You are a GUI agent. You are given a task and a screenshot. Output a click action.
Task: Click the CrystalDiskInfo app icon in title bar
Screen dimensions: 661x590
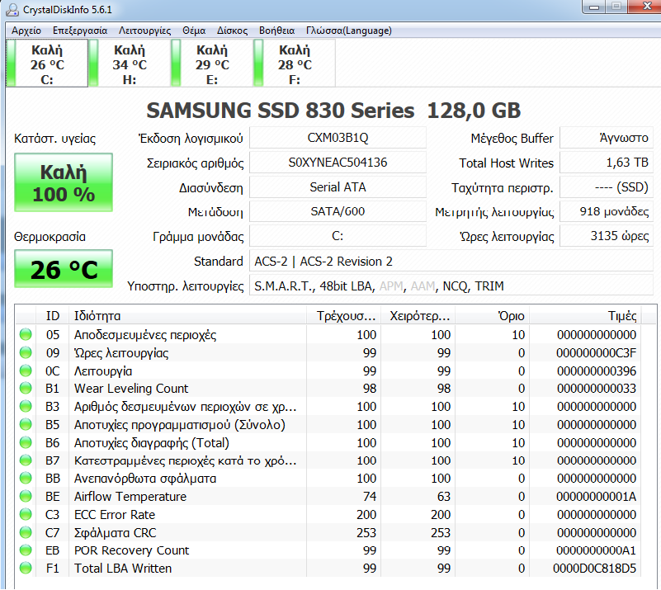coord(12,9)
